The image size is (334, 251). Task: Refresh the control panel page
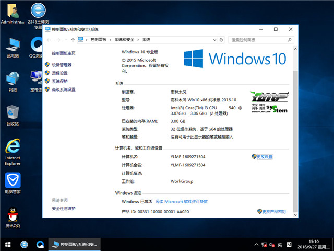pyautogui.click(x=221, y=40)
